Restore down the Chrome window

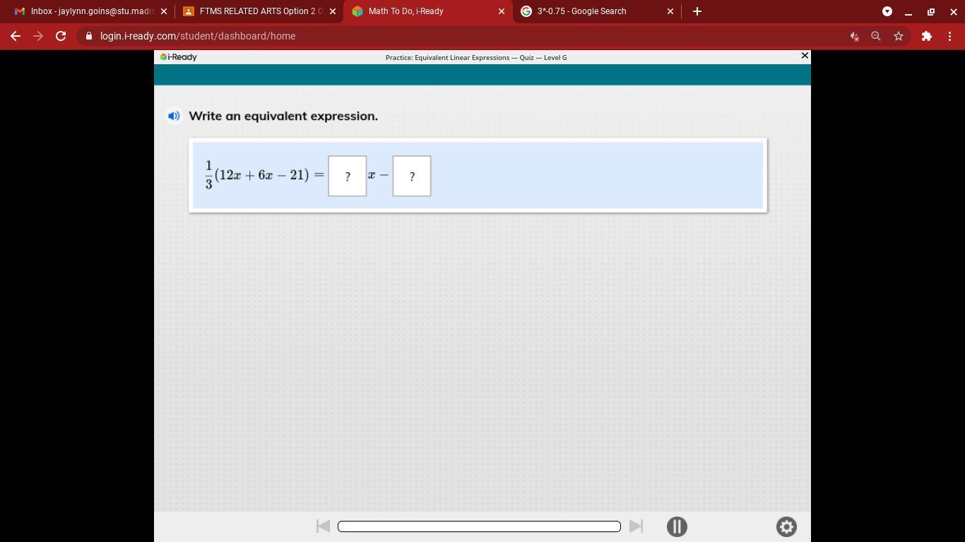931,11
